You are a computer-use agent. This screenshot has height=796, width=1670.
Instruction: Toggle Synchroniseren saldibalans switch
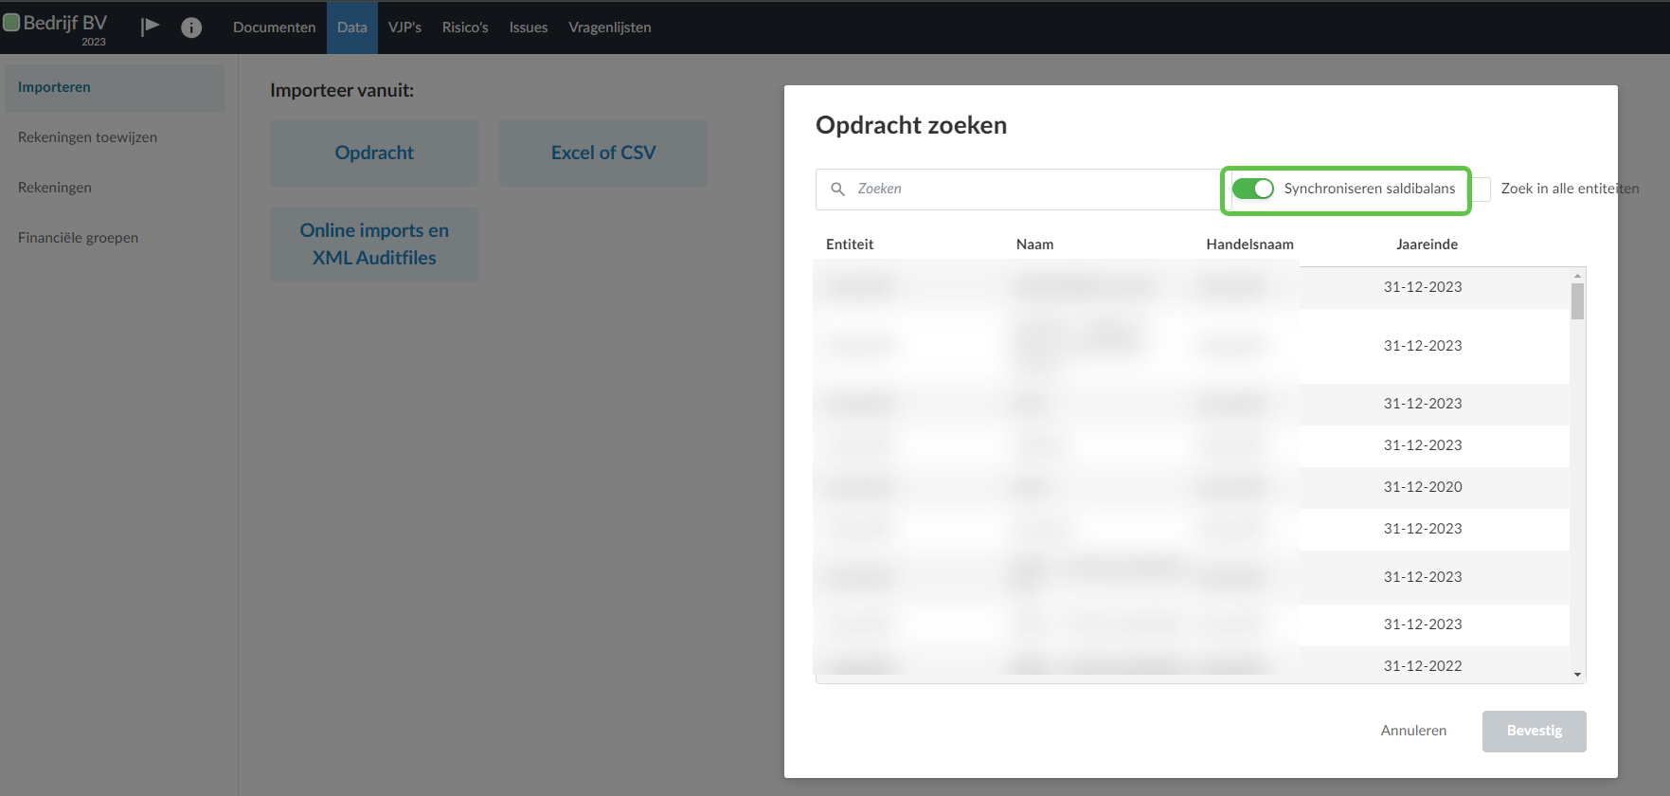tap(1252, 189)
